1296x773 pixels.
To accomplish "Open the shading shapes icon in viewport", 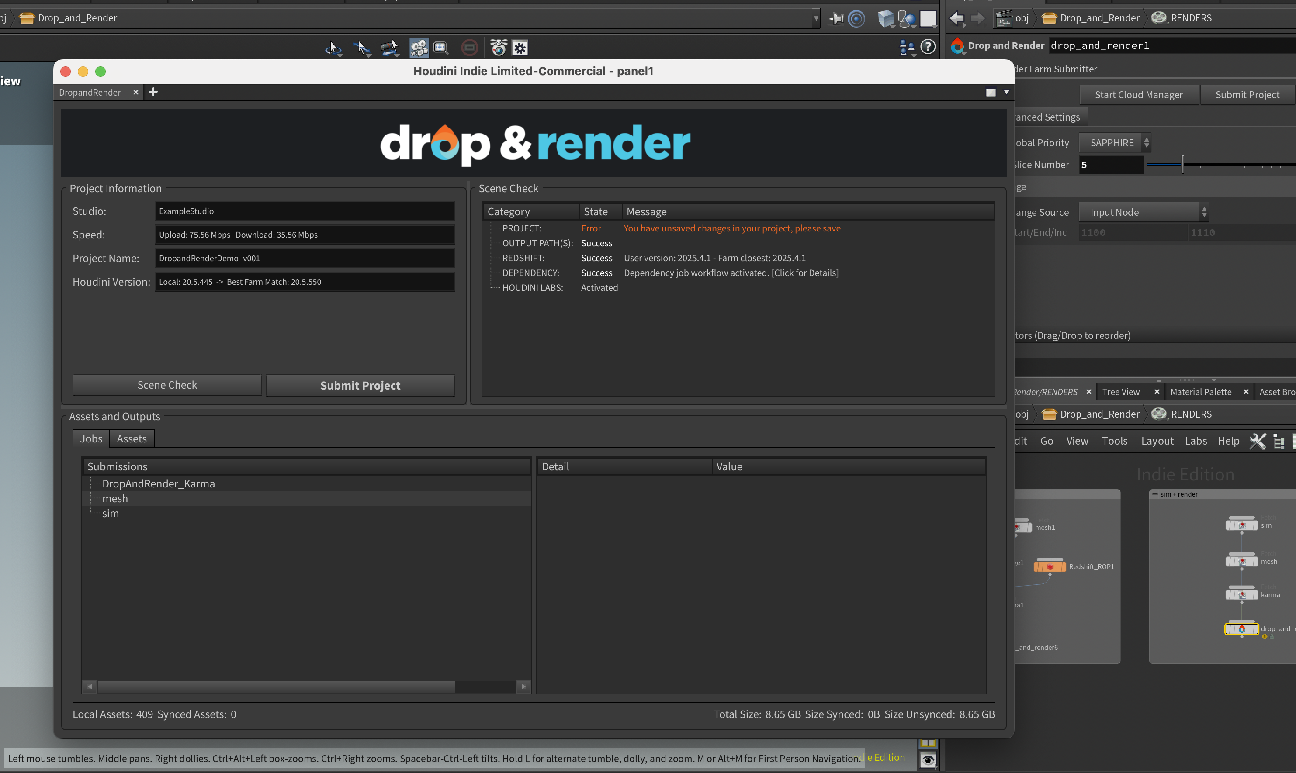I will tap(907, 19).
